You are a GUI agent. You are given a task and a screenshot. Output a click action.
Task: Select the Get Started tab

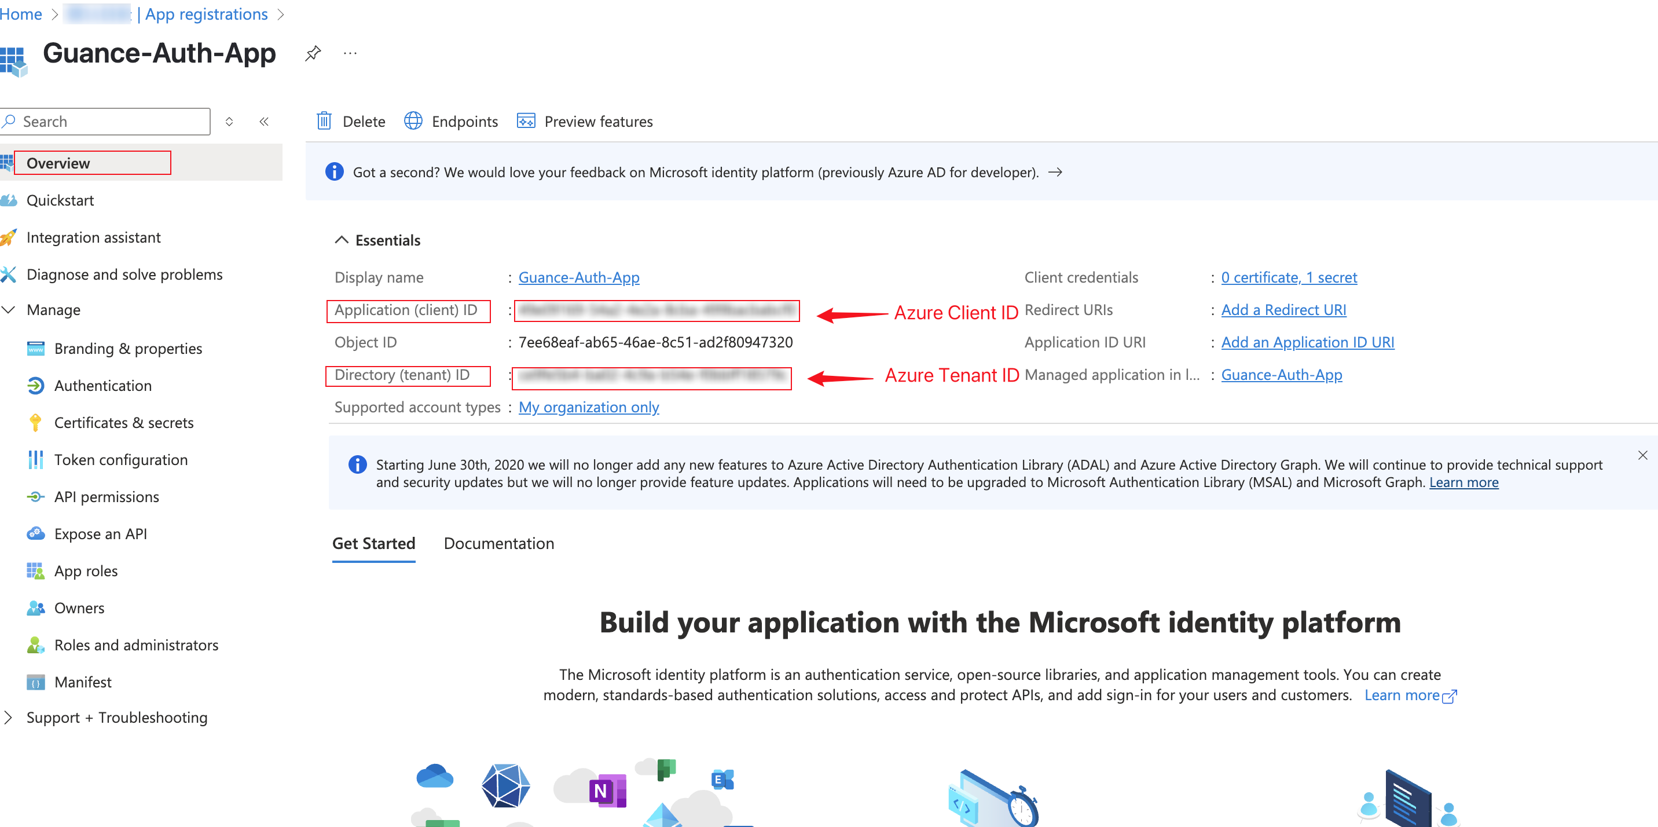point(373,544)
